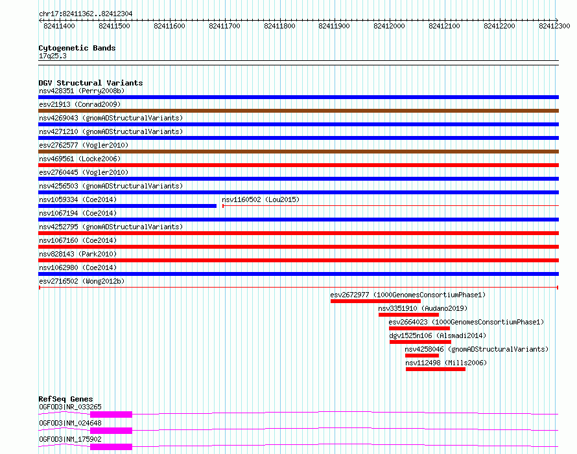Click the red nsv3351910 variant bar
The height and width of the screenshot is (454, 577).
pyautogui.click(x=409, y=315)
